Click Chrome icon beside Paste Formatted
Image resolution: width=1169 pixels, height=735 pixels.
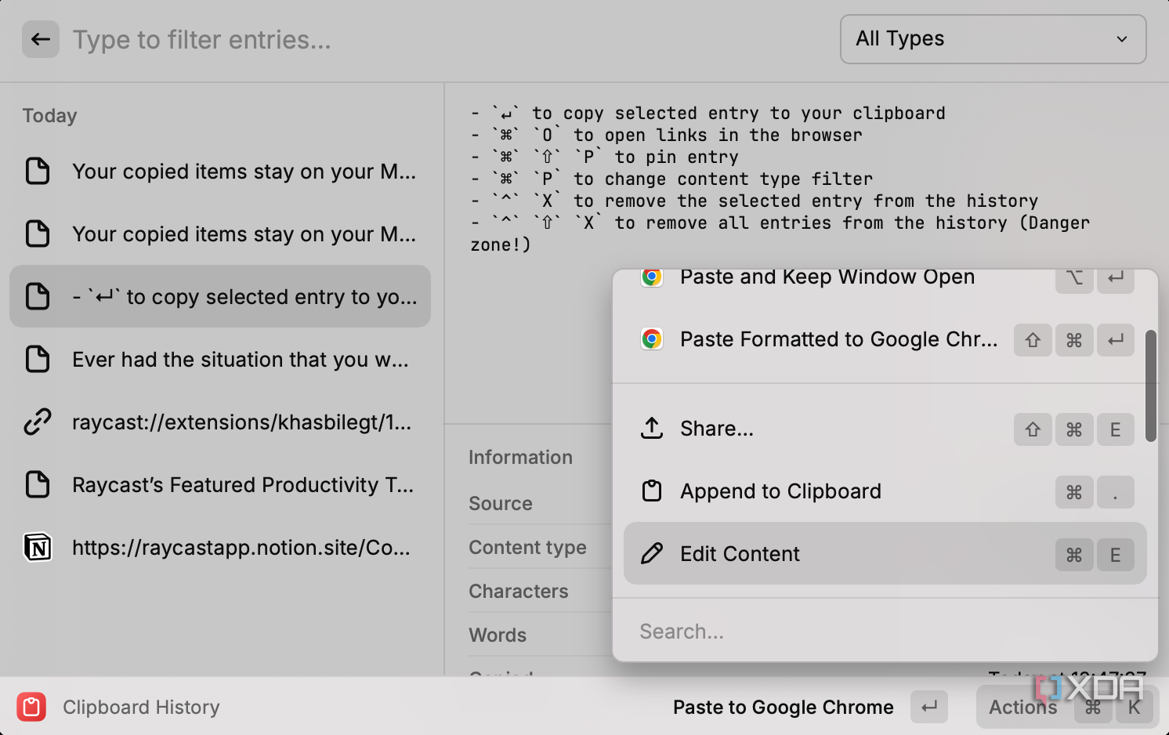[651, 339]
